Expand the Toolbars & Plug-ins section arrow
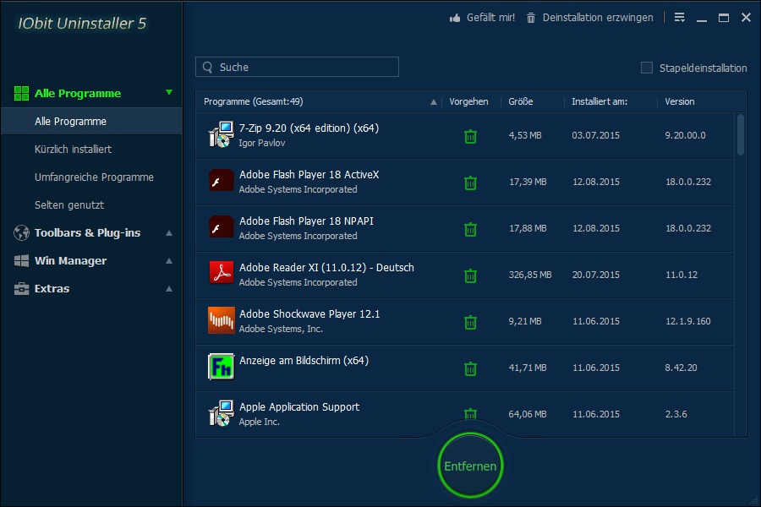Screen dimensions: 761x507 169,233
